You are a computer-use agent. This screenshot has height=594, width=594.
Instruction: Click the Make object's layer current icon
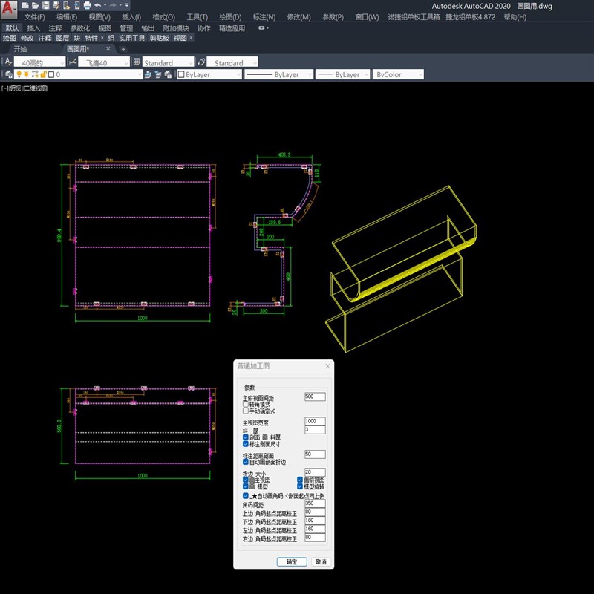coord(148,74)
